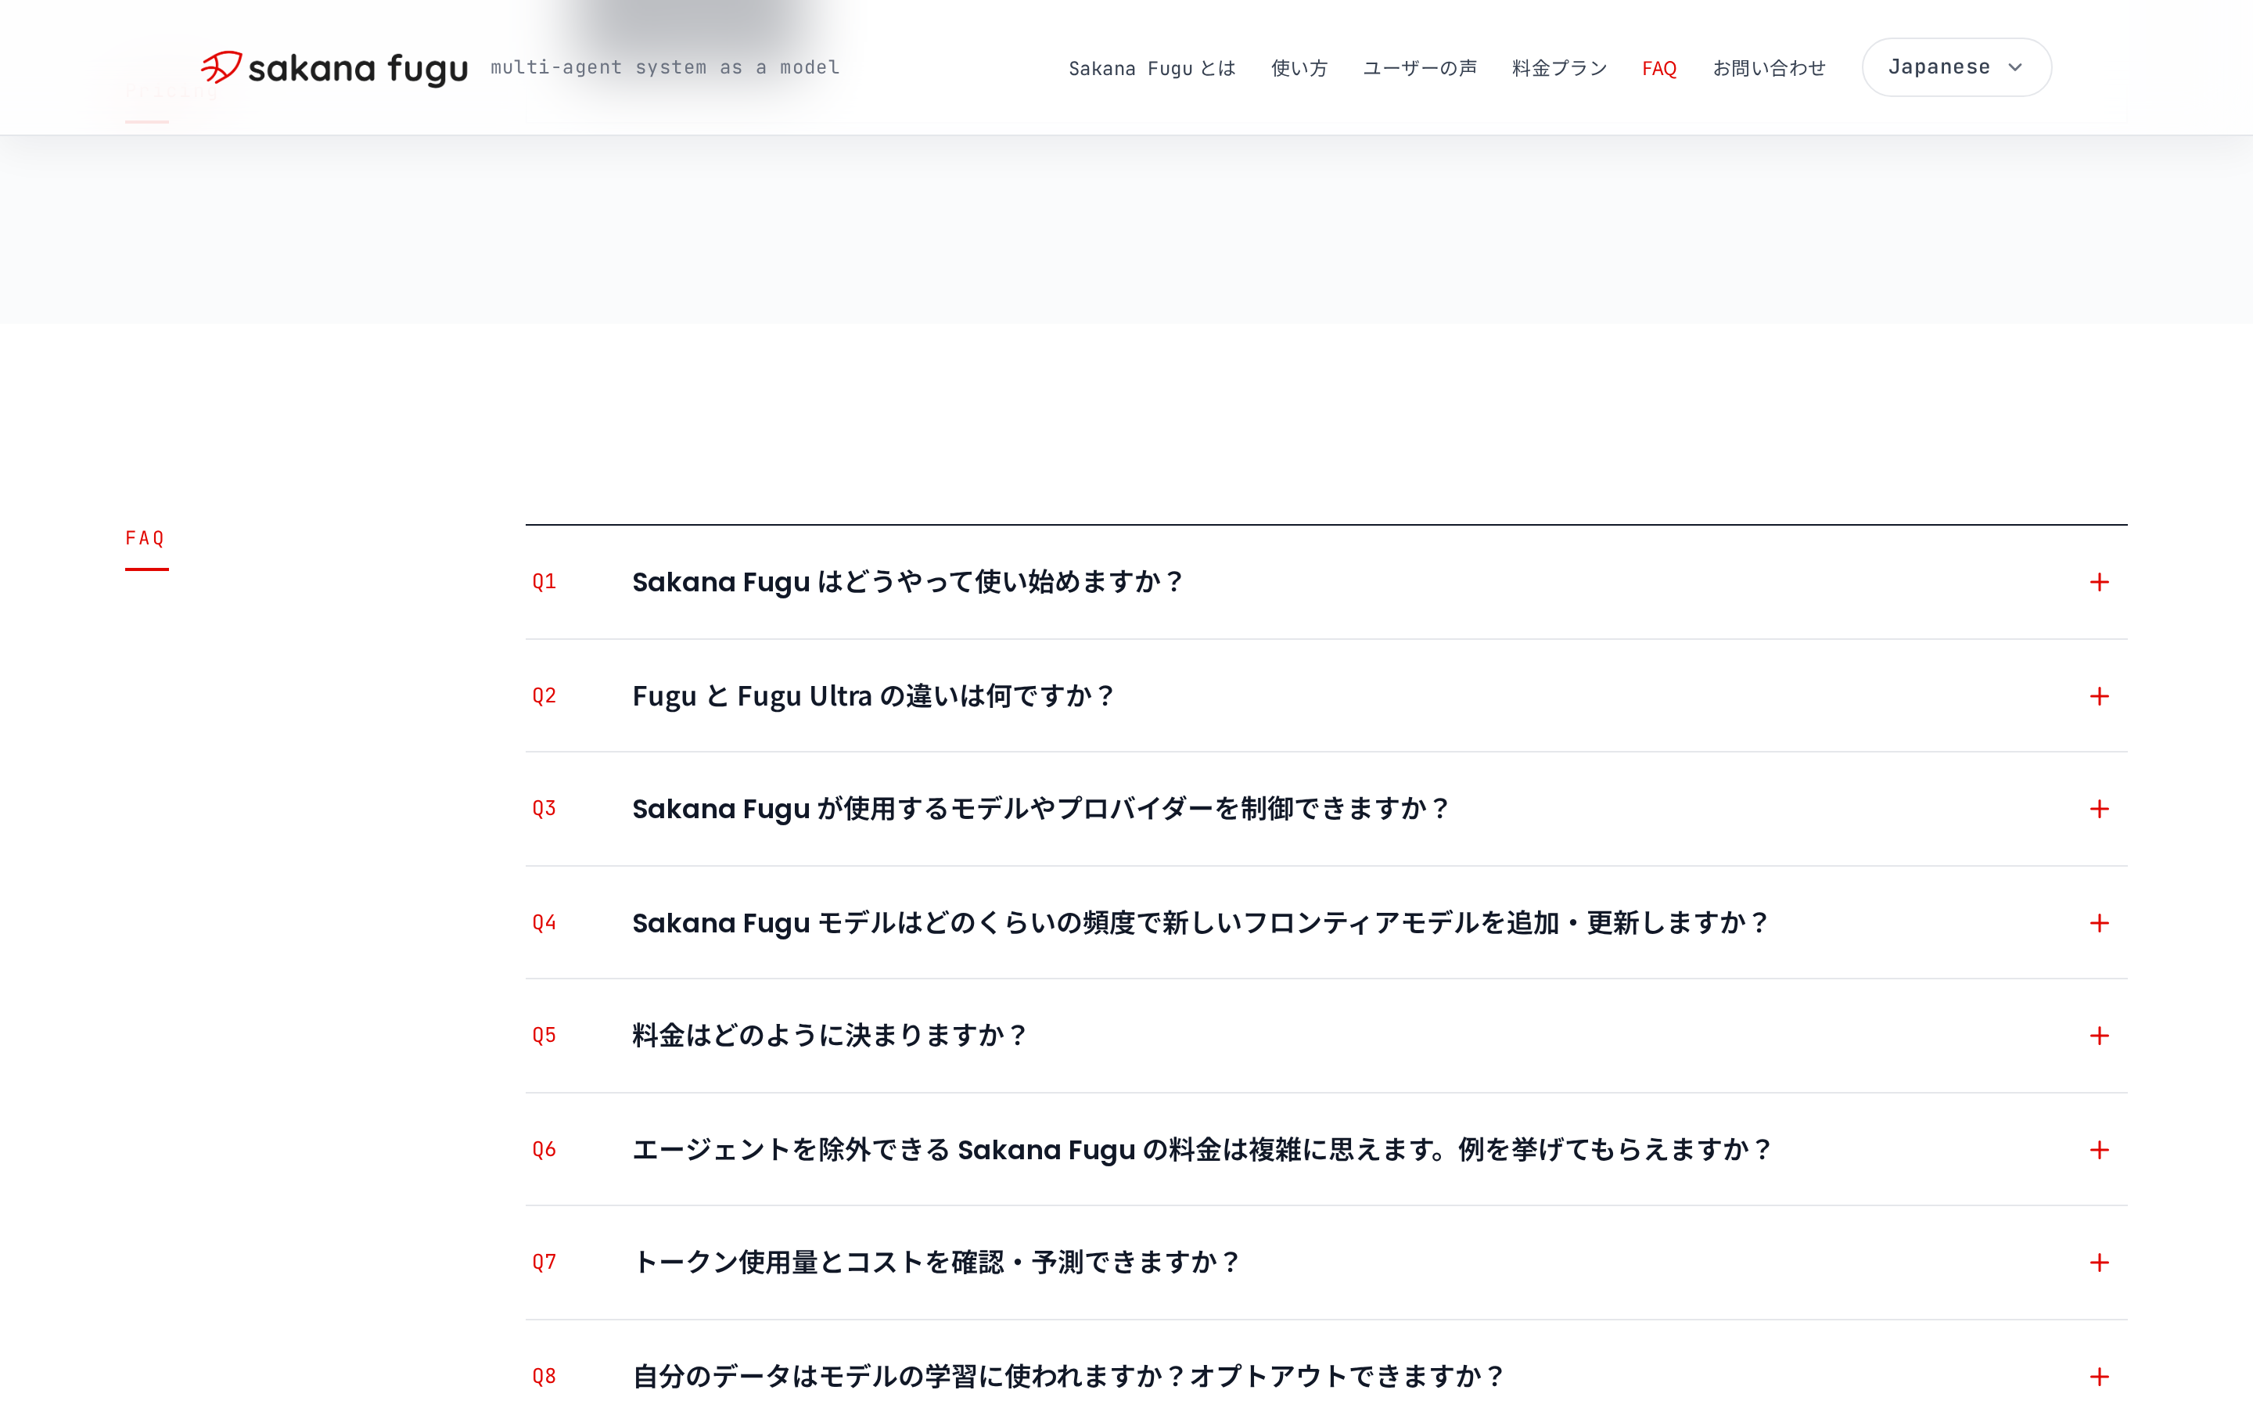Expand question Fugu と Fugu Ultra の違いは何ですか？
The height and width of the screenshot is (1408, 2253).
pos(873,696)
